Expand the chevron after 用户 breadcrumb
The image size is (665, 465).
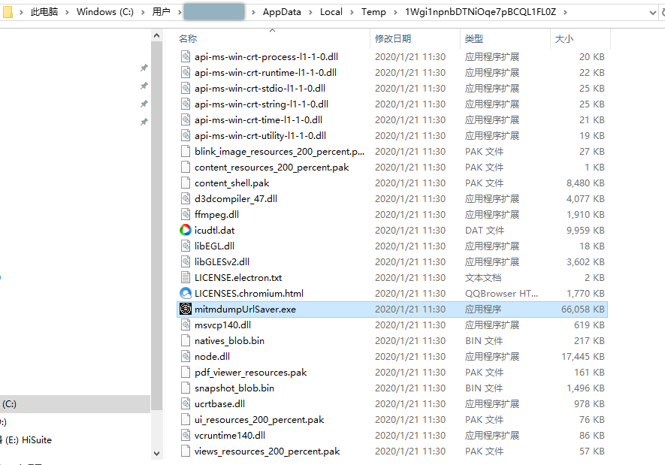point(180,12)
